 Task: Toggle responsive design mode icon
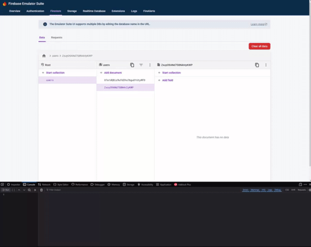pos(300,184)
